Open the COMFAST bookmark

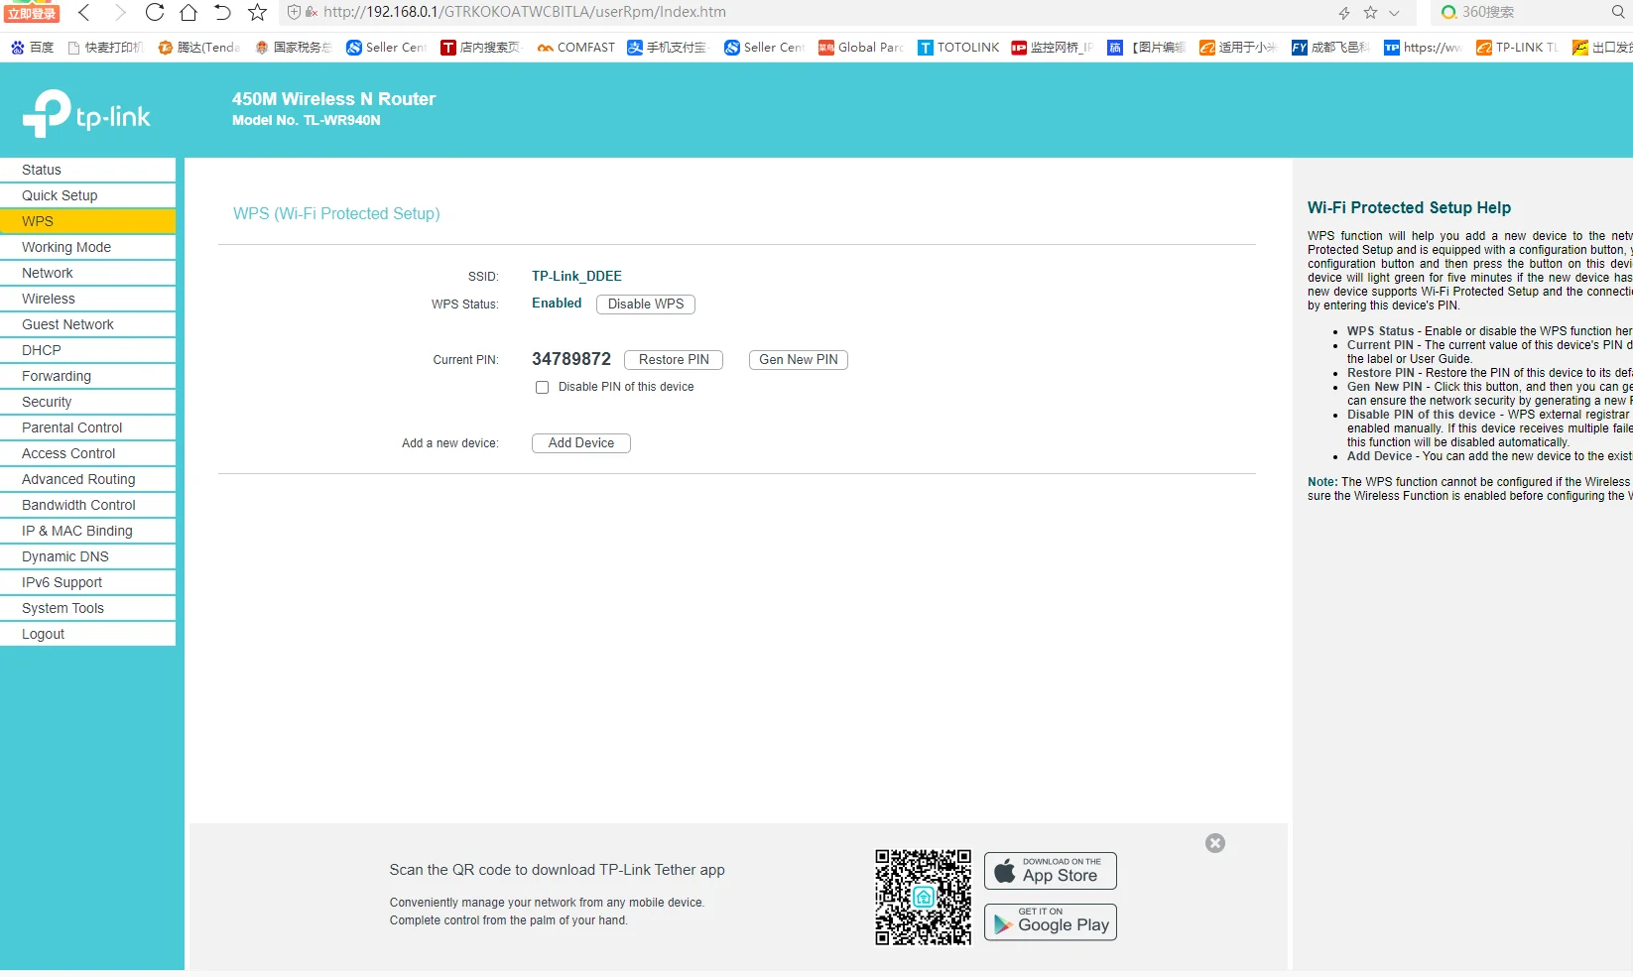[575, 47]
